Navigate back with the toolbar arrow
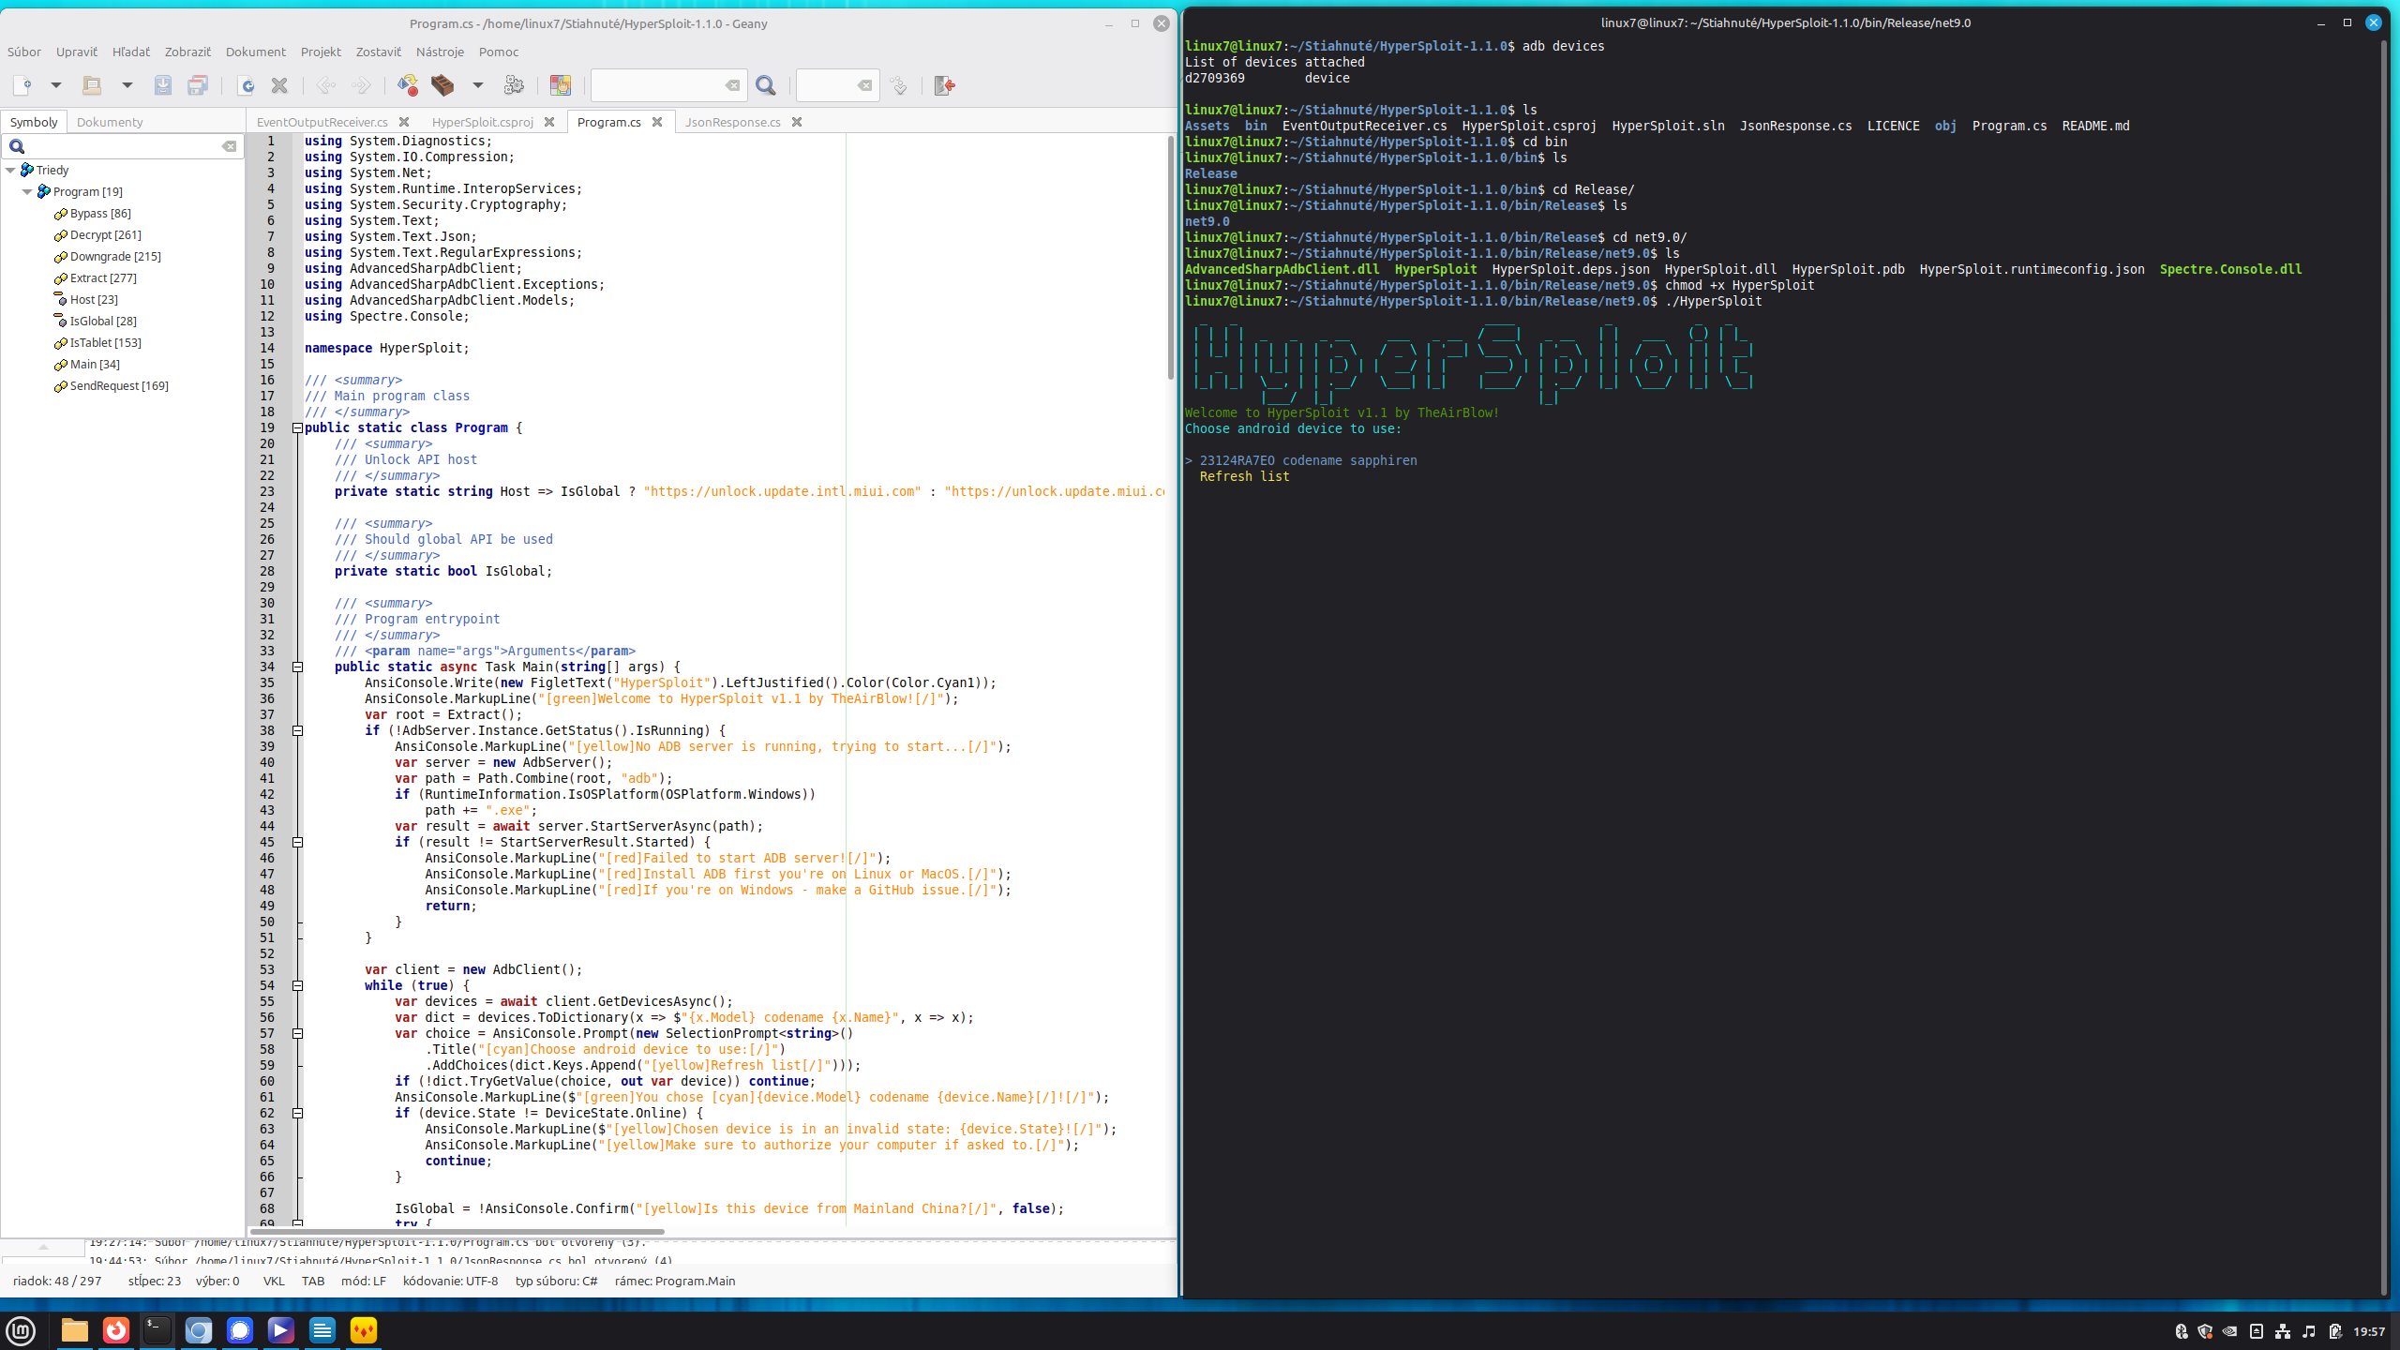The width and height of the screenshot is (2400, 1350). pos(326,85)
